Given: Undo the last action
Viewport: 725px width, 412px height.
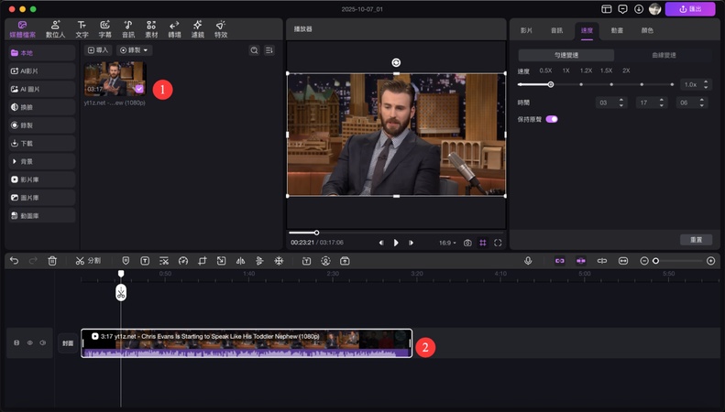Looking at the screenshot, I should tap(14, 261).
